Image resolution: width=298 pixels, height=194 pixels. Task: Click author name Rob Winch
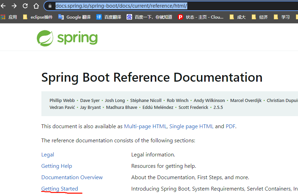(178, 100)
